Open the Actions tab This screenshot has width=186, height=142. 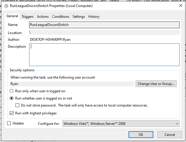[43, 17]
